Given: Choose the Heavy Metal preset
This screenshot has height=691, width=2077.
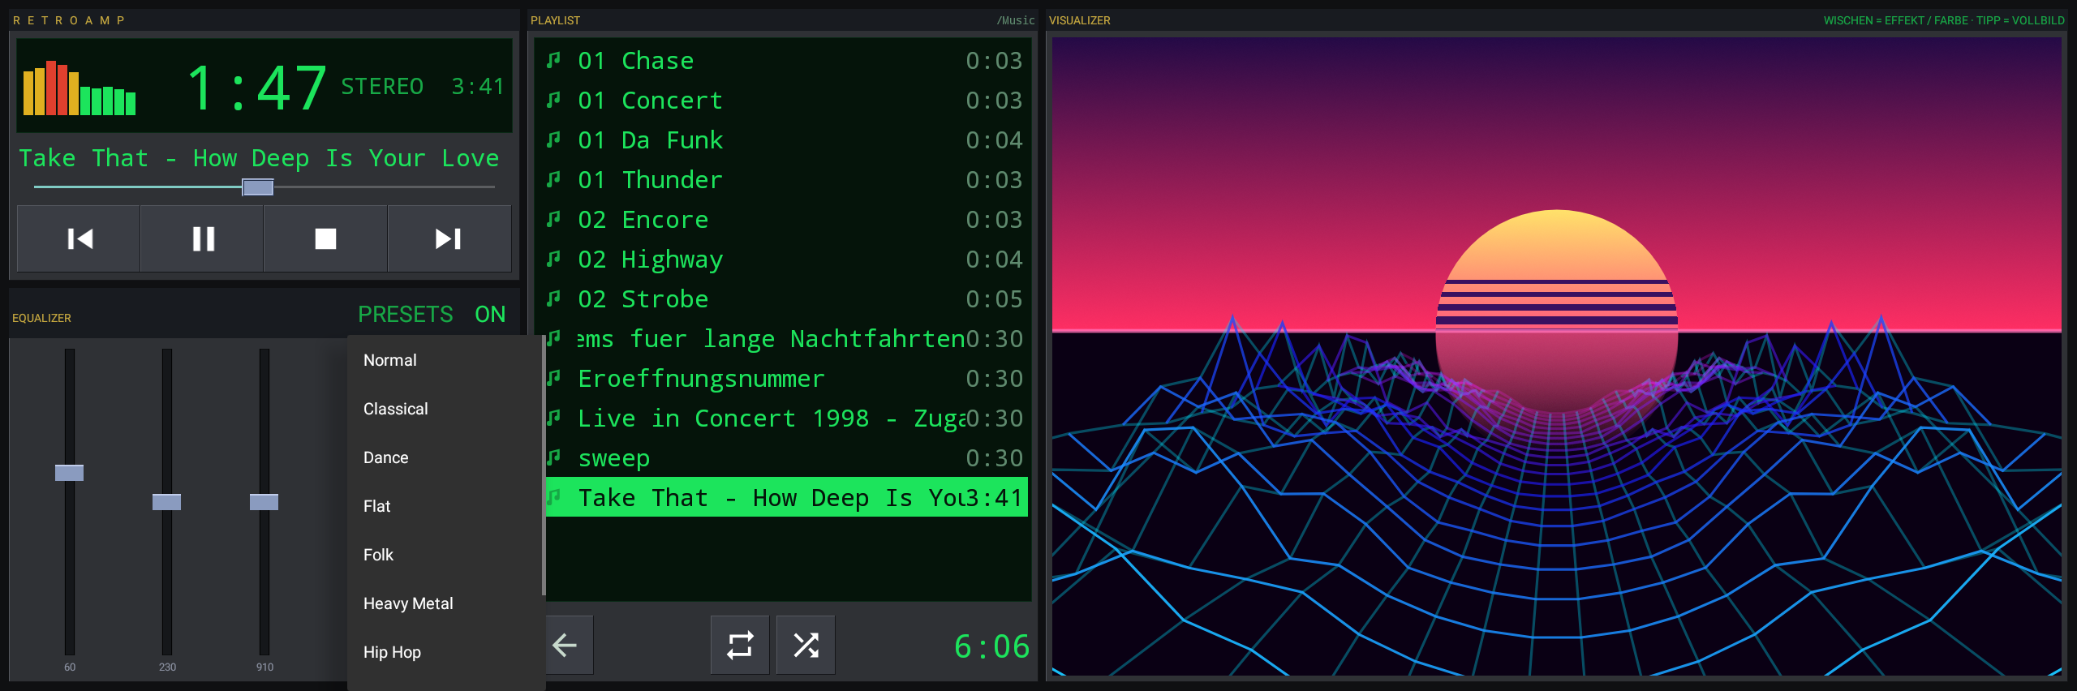Looking at the screenshot, I should point(445,603).
